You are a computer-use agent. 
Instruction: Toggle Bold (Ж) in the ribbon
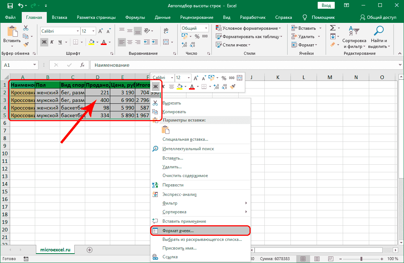tap(44, 42)
